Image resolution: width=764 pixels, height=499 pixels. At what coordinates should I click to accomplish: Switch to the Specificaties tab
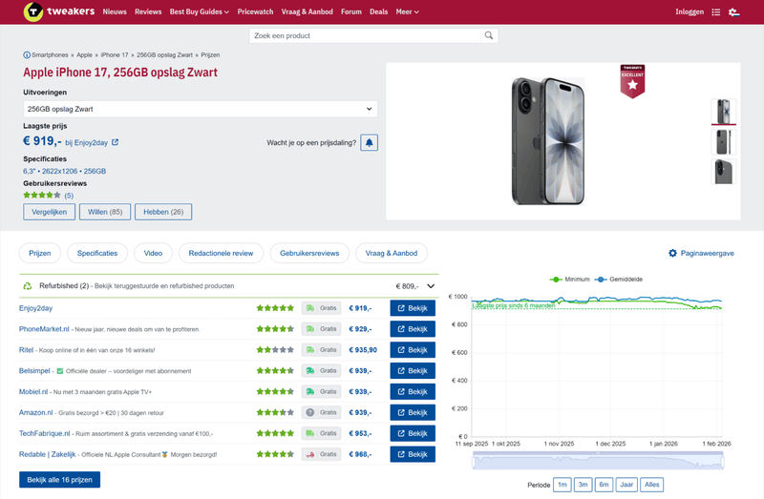click(x=97, y=253)
